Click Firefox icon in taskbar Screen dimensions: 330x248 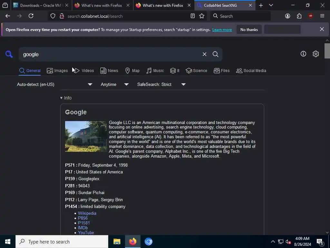(132, 242)
